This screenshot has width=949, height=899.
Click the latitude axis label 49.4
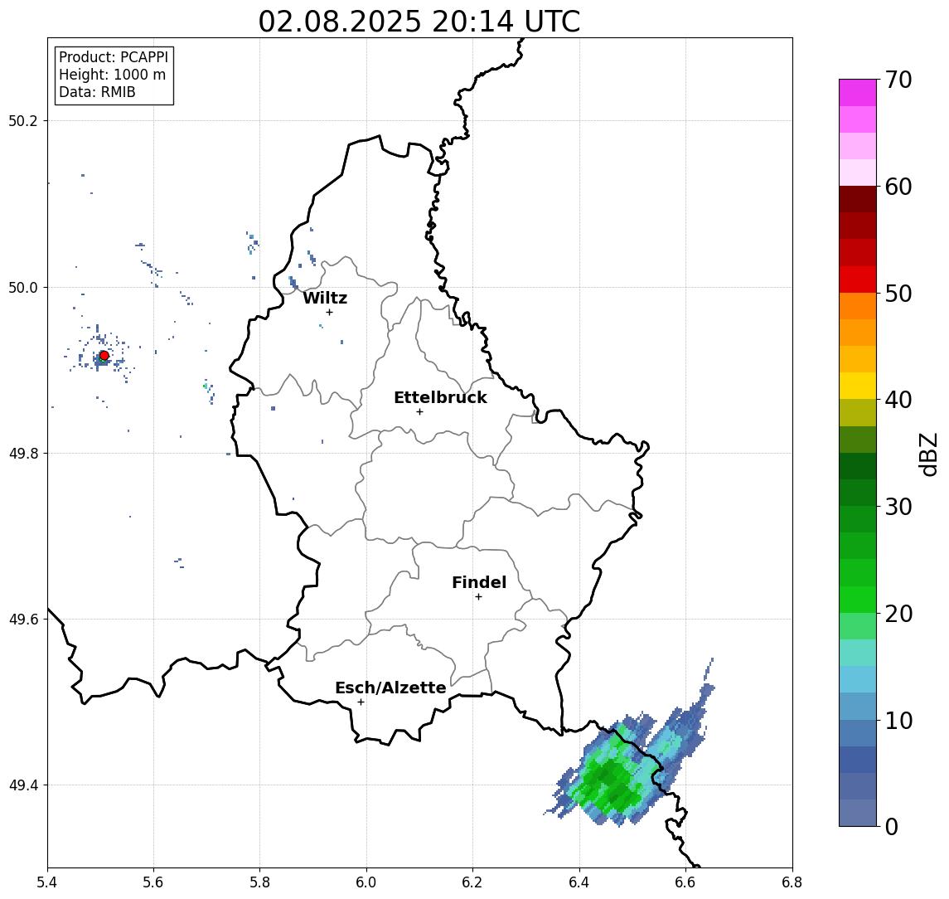click(x=23, y=785)
